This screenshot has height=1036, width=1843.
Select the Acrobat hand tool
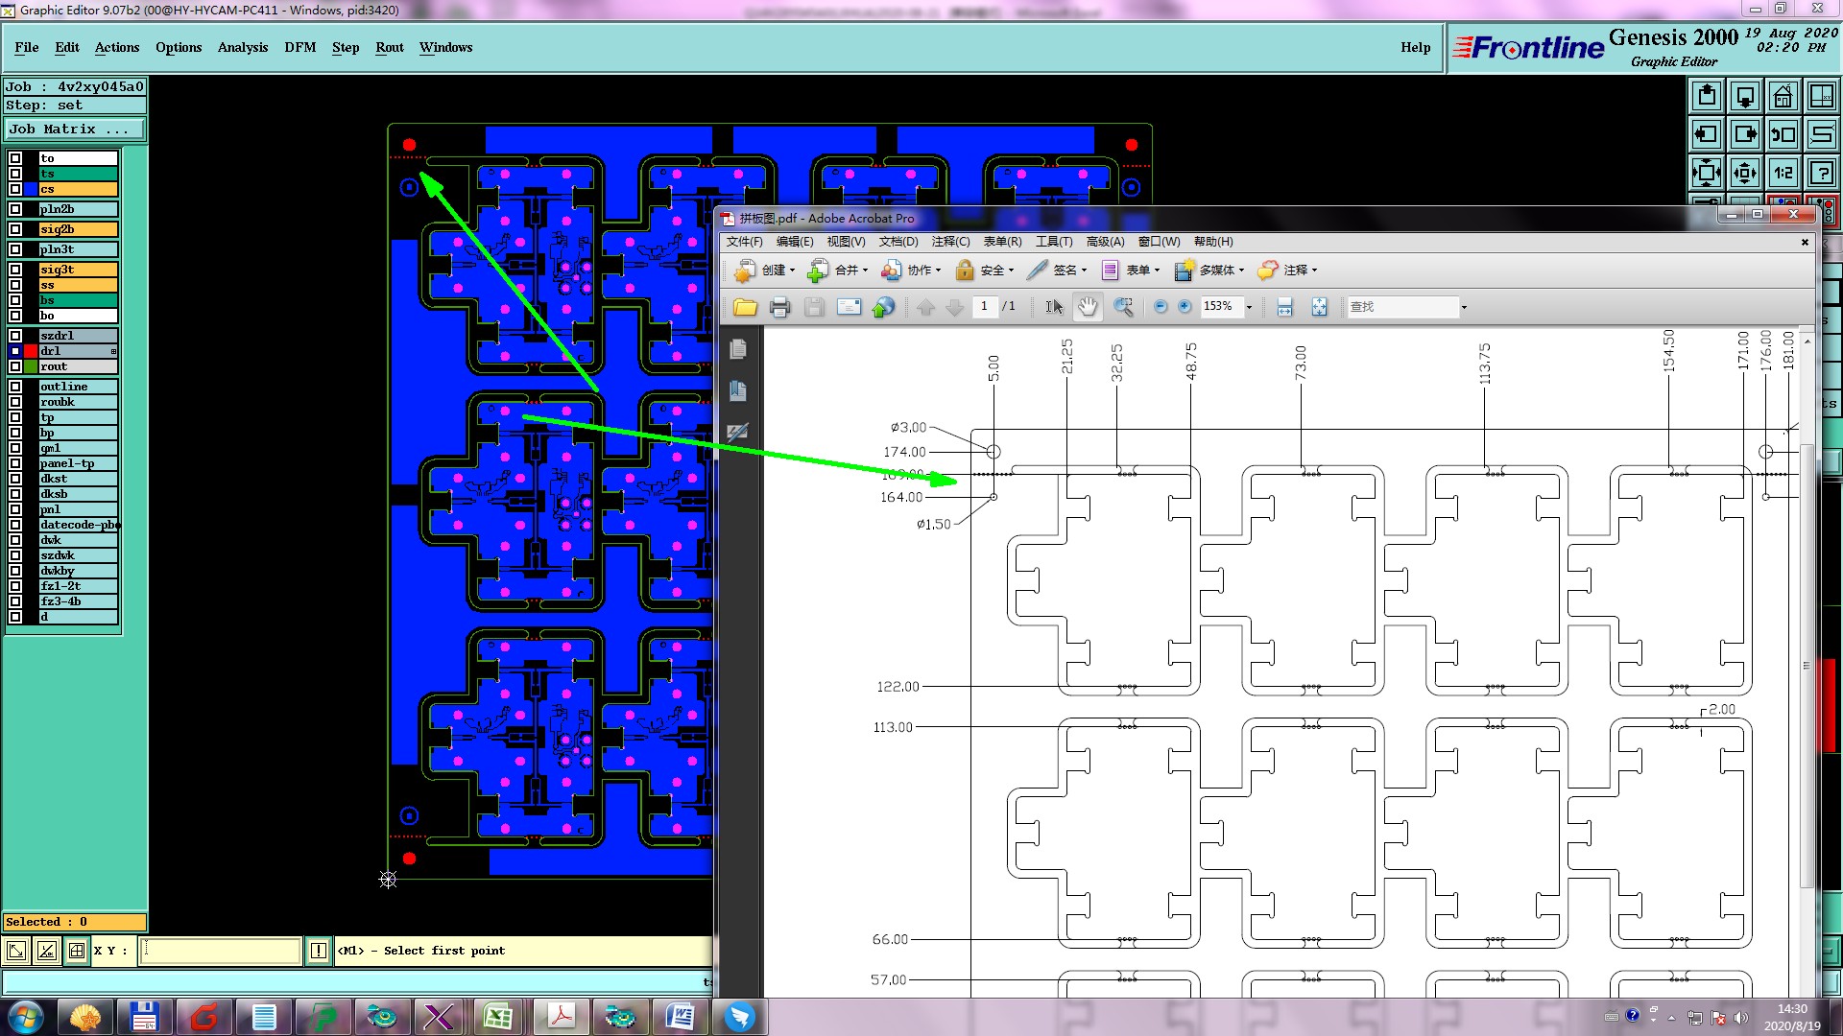pos(1087,307)
